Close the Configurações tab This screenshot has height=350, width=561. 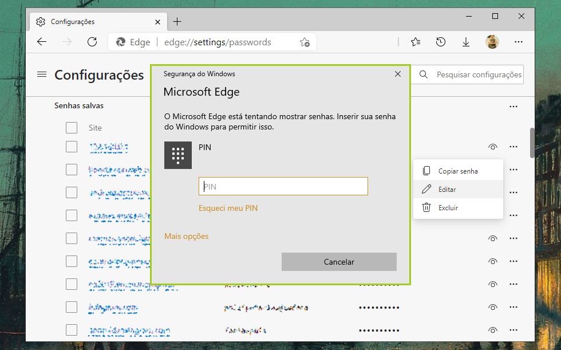click(x=158, y=22)
